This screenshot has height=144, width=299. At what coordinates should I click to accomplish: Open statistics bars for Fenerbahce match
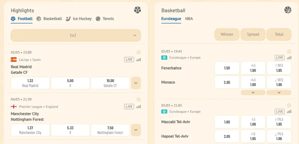tap(289, 58)
